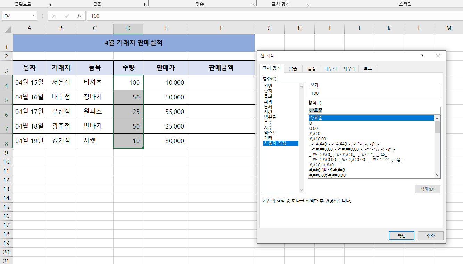
Task: Select the #,##0.00 format entry
Action: coord(371,139)
